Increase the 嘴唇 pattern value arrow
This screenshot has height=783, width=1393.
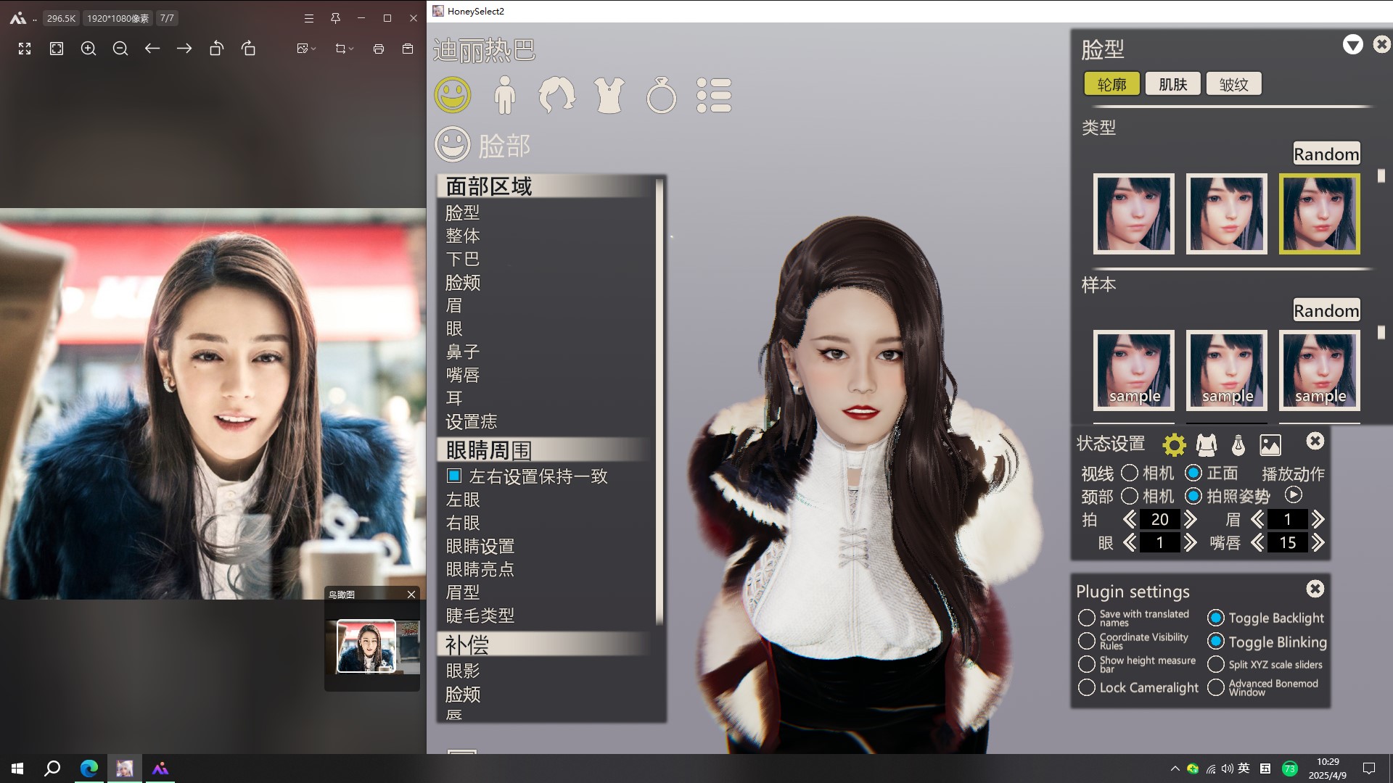click(x=1318, y=542)
